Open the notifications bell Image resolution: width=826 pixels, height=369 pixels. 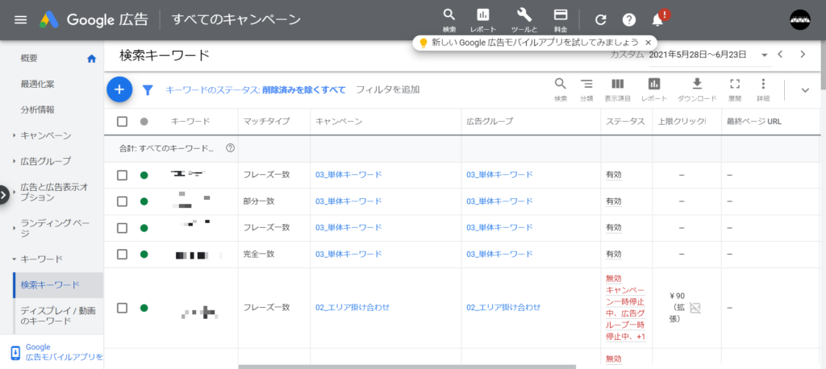pos(657,20)
